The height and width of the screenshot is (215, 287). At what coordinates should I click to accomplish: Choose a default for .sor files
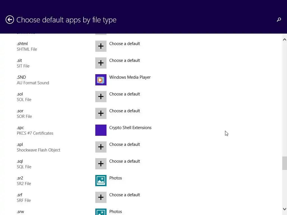pos(124,111)
